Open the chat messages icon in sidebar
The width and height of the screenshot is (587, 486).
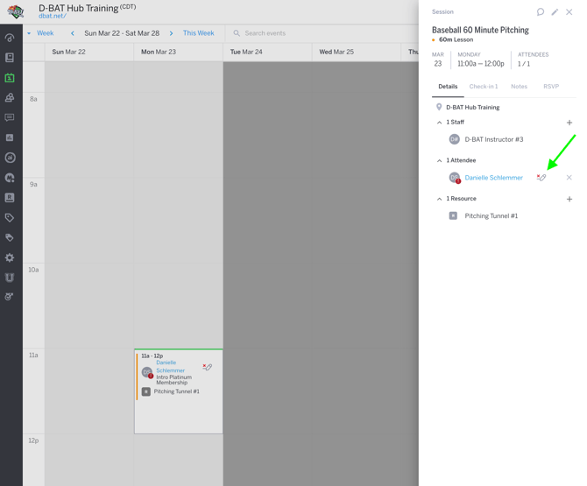10,117
